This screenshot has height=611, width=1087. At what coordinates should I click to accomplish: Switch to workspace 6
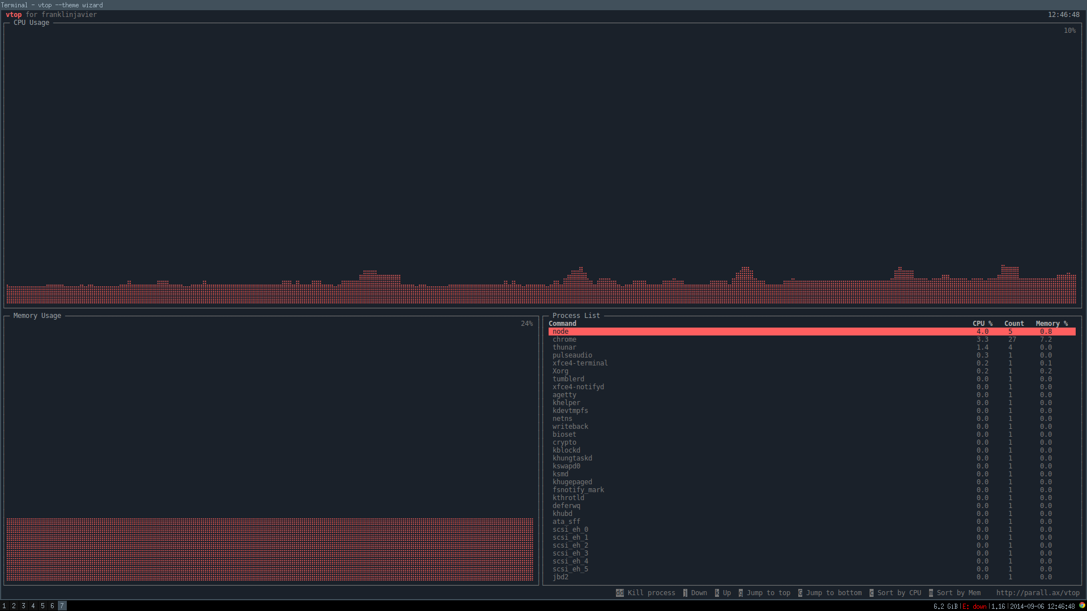tap(52, 606)
